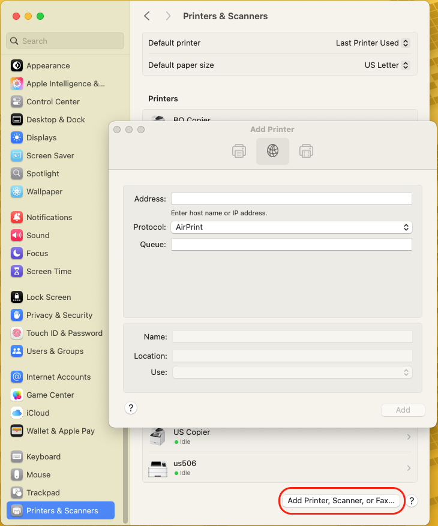This screenshot has width=438, height=526.
Task: Open Privacy & Security hand icon
Action: point(16,315)
